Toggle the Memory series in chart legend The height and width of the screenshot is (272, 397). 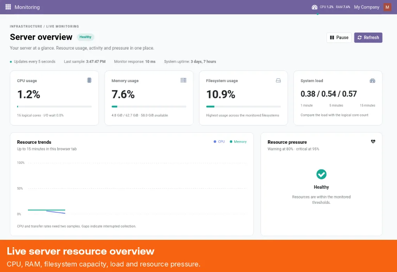coord(238,142)
